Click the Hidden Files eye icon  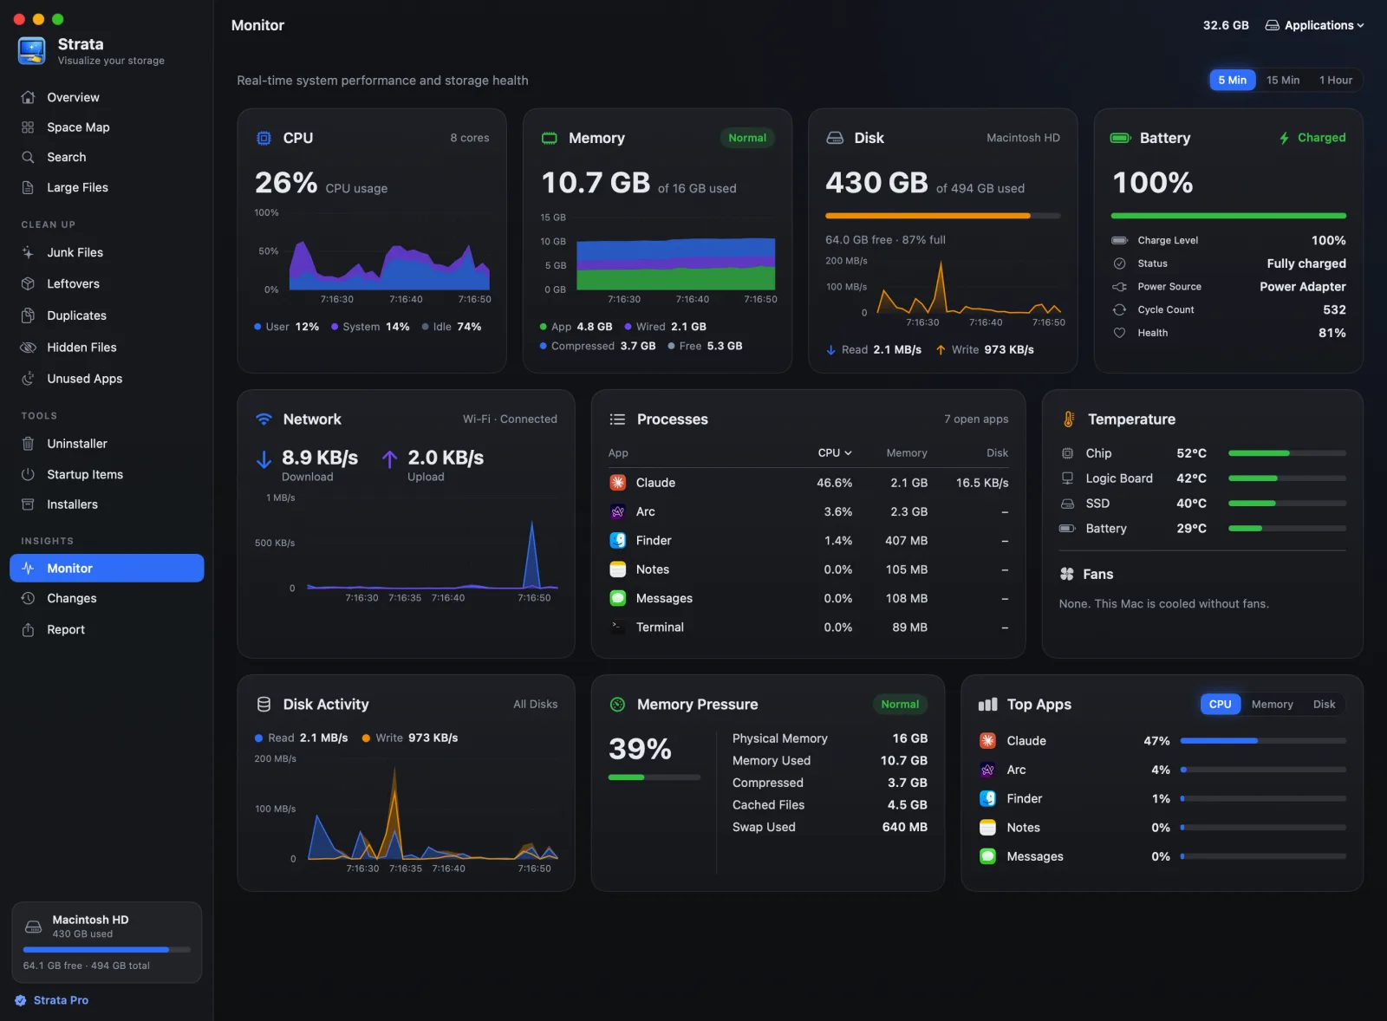coord(28,347)
